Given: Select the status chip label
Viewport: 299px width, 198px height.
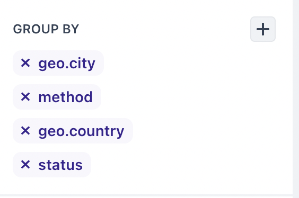Looking at the screenshot, I should coord(60,165).
